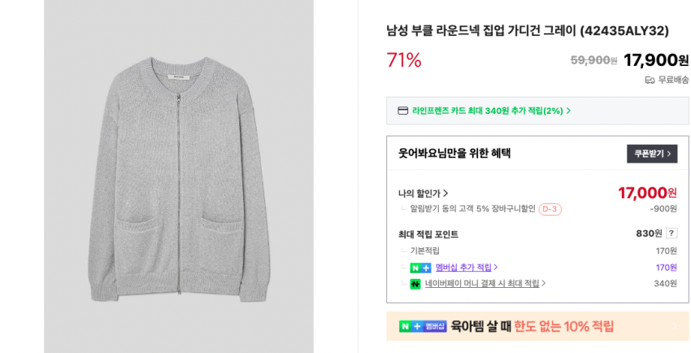Click the N+ membership badge icon
Screen dimensions: 691x353
(420, 268)
